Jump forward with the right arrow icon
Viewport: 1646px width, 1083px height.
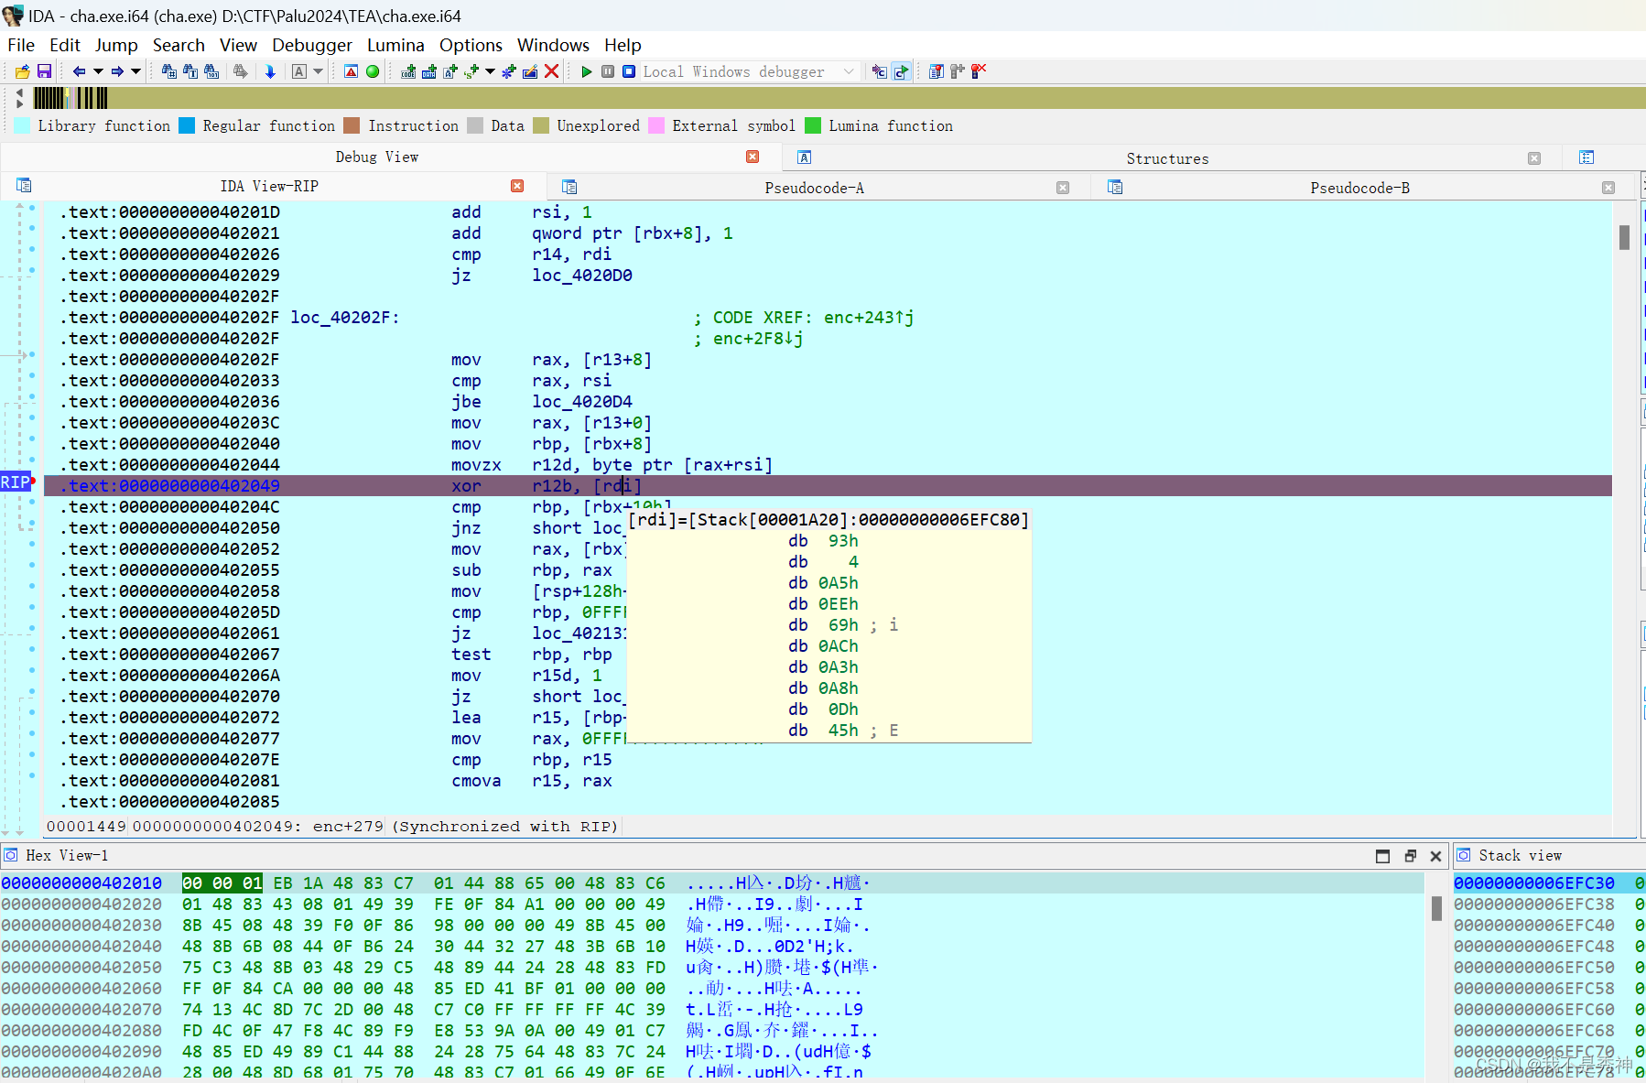pyautogui.click(x=117, y=71)
